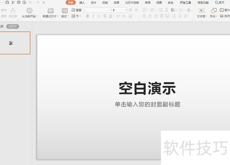Viewport: 230px width, 165px height.
Task: Open the 插入 ribbon tab
Action: point(82,3)
